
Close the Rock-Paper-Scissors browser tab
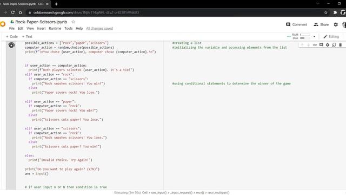pyautogui.click(x=47, y=4)
